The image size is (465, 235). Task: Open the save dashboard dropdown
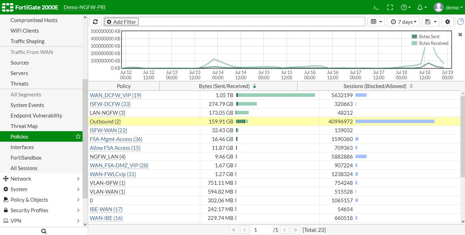coord(431,22)
